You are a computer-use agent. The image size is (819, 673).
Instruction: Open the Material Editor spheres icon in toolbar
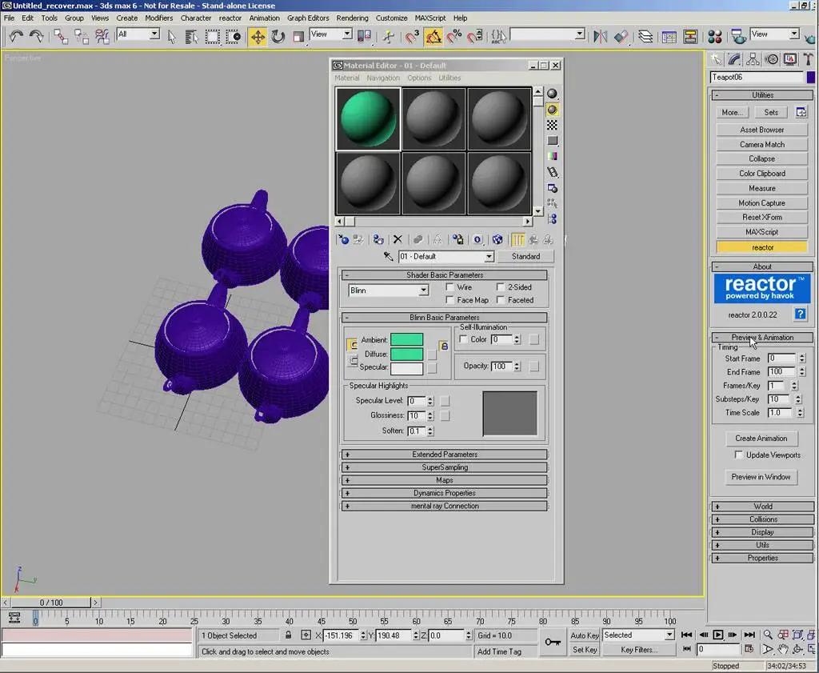pyautogui.click(x=714, y=37)
